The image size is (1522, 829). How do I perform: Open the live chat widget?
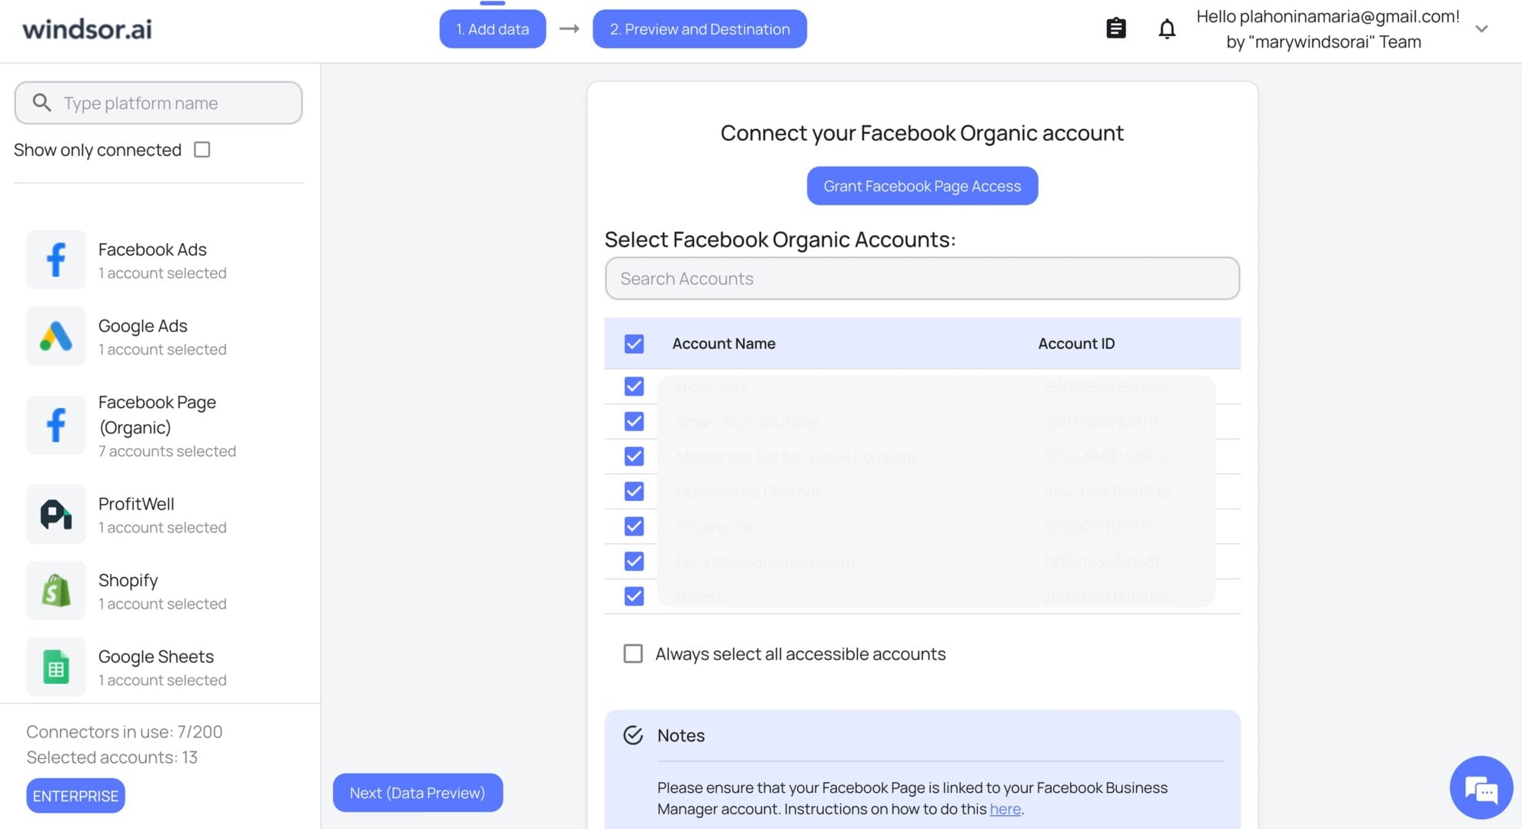(x=1481, y=788)
